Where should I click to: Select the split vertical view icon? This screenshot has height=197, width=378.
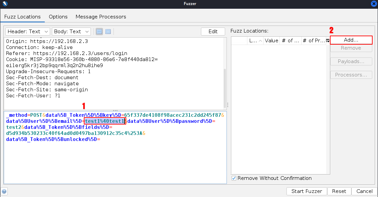coord(99,32)
